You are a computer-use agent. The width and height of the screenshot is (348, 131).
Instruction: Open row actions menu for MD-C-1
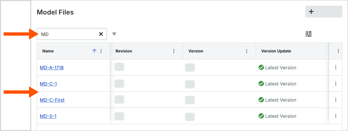pos(335,83)
